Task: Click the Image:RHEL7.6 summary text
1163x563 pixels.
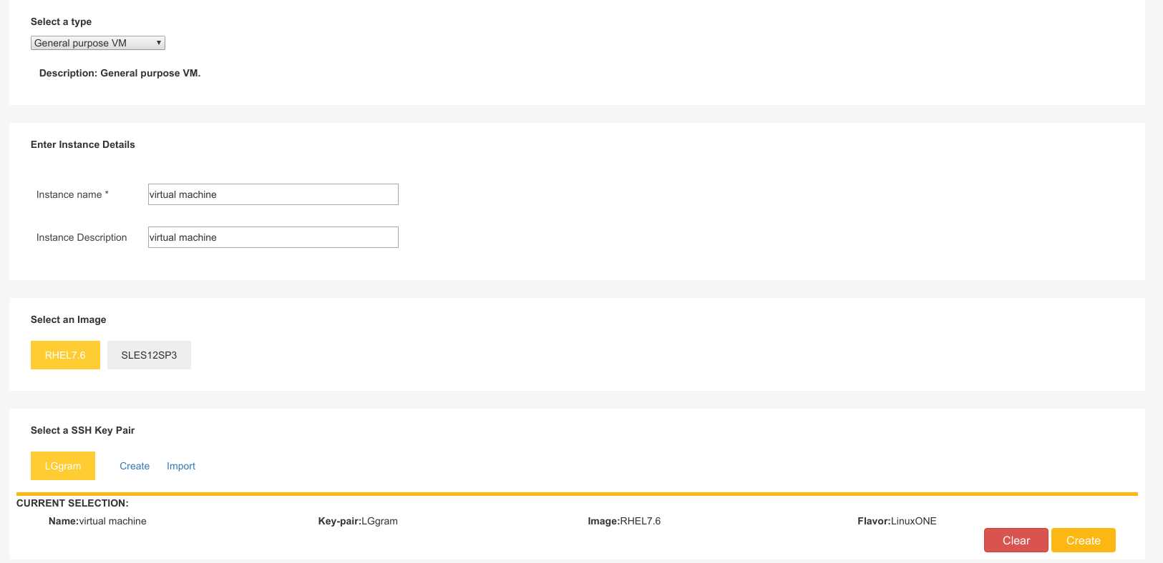Action: (x=624, y=521)
